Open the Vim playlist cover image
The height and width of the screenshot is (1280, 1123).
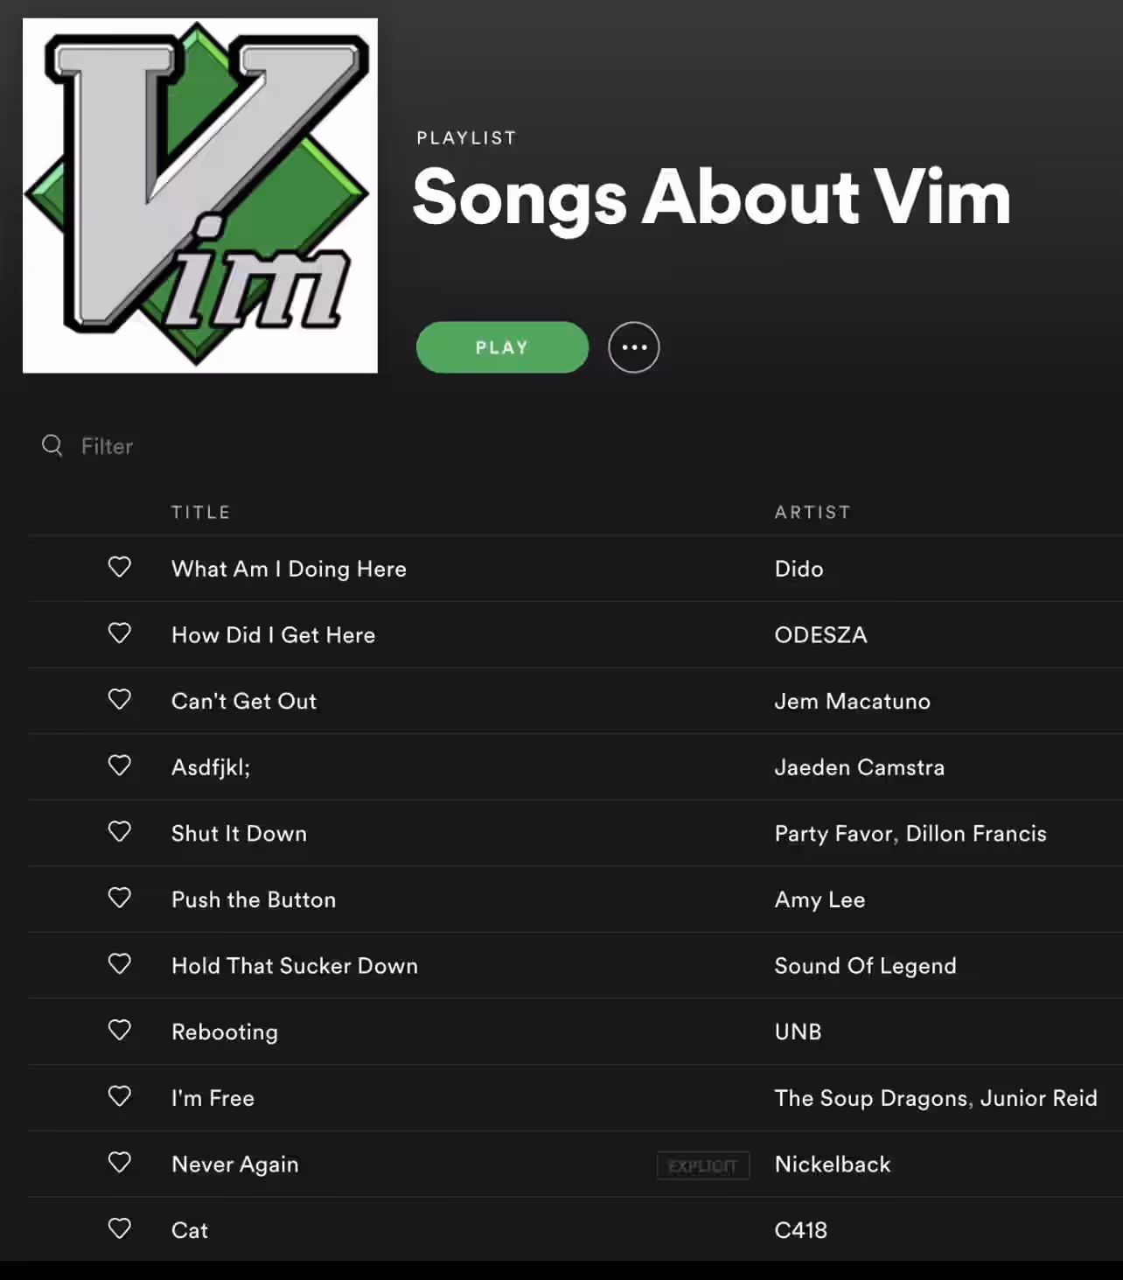200,196
